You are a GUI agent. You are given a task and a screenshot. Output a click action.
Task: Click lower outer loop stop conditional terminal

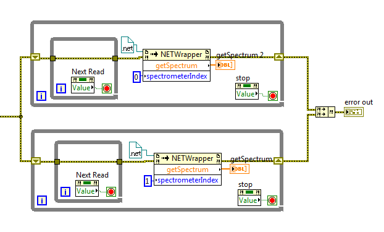272,200
